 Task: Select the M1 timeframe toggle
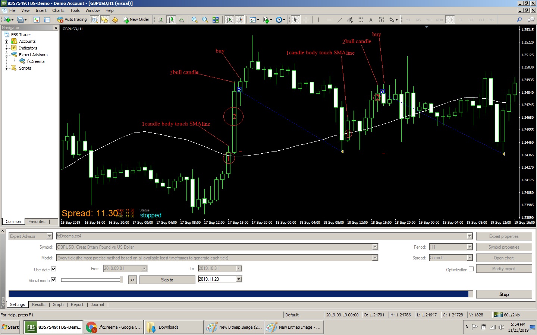408,20
